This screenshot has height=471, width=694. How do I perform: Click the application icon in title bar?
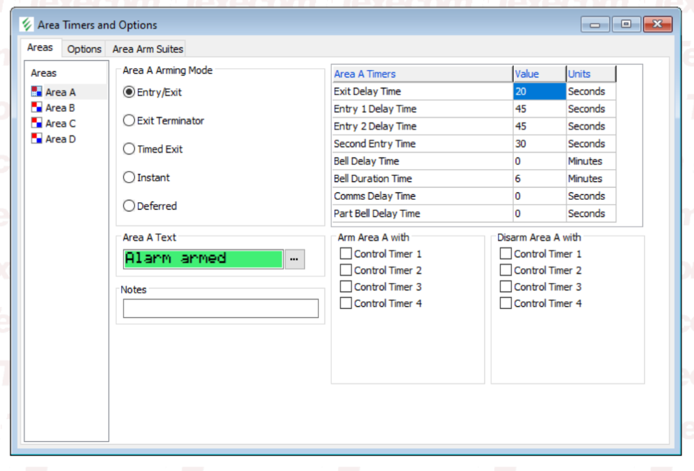pos(26,25)
